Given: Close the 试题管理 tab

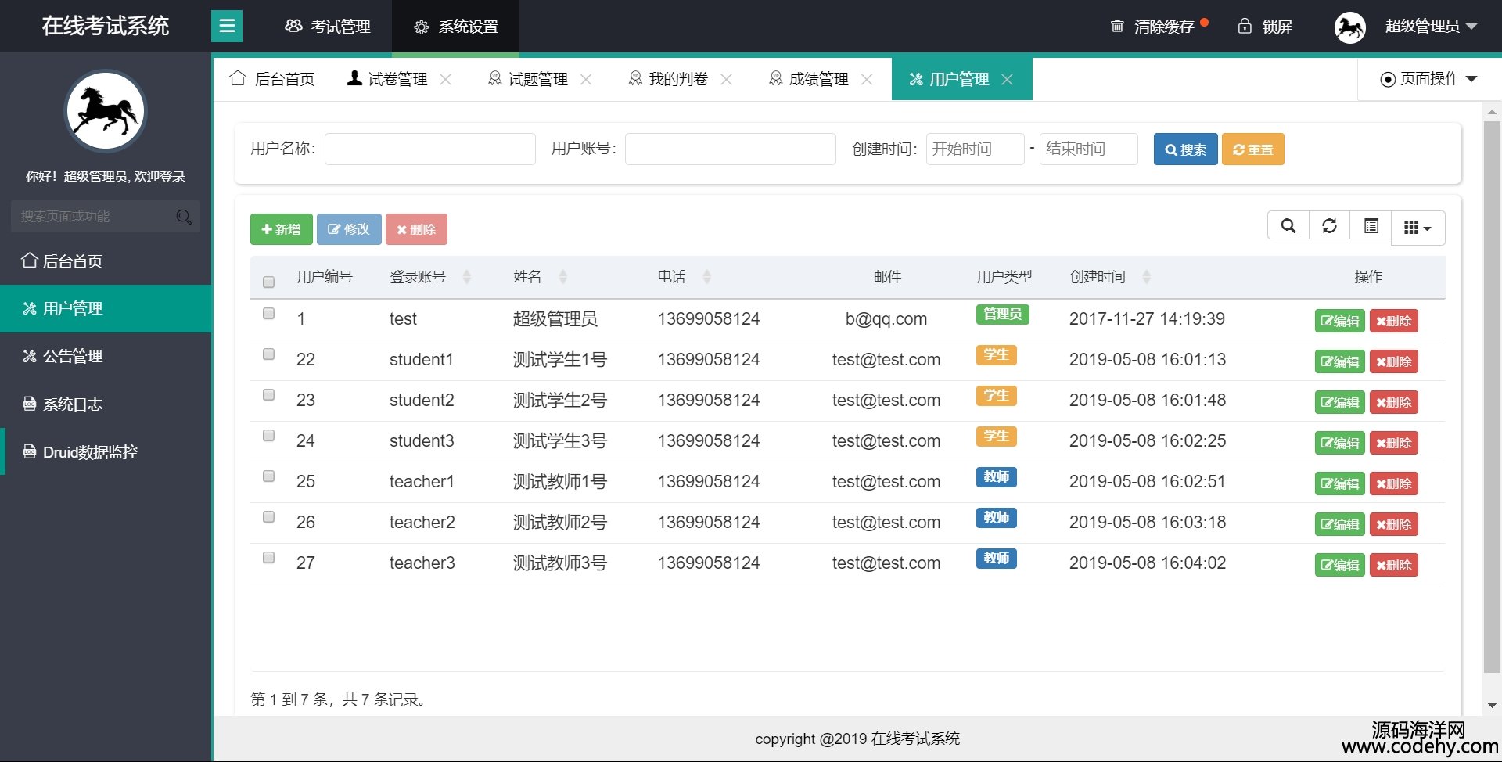Looking at the screenshot, I should 586,79.
